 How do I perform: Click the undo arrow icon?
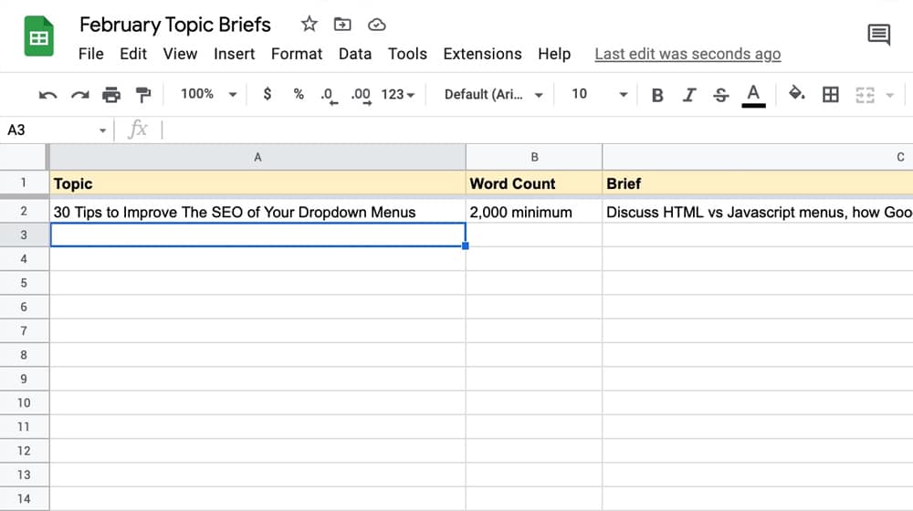[48, 94]
